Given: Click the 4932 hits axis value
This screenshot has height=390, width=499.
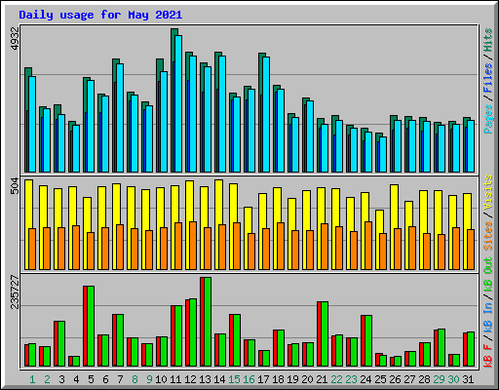Looking at the screenshot, I should coord(15,39).
